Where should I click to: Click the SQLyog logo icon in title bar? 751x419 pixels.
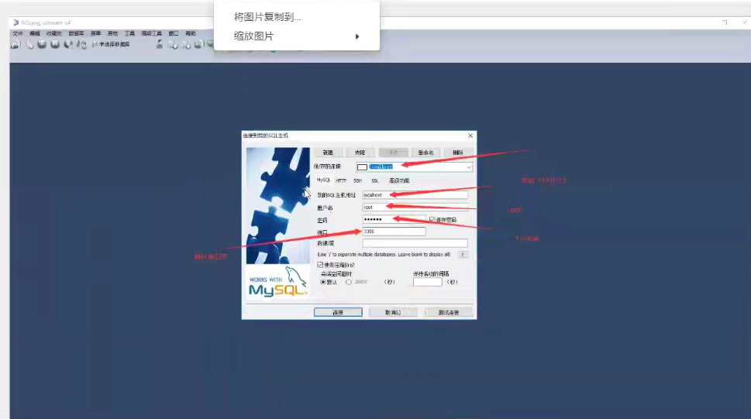(x=16, y=22)
